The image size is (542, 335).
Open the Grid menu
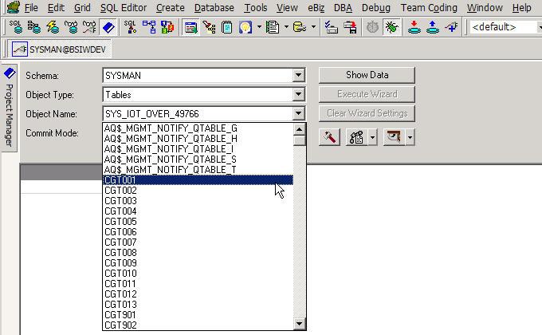(x=82, y=8)
